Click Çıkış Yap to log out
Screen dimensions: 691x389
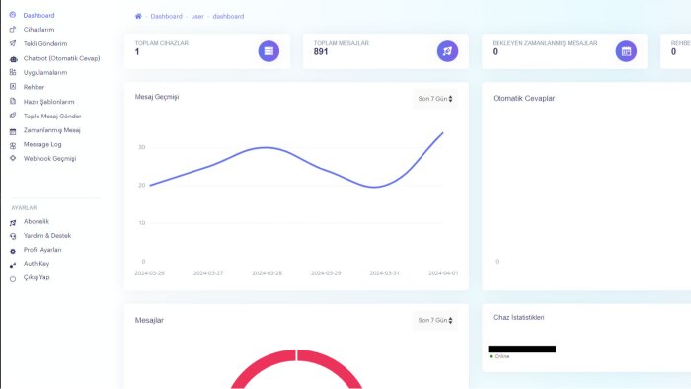click(37, 277)
